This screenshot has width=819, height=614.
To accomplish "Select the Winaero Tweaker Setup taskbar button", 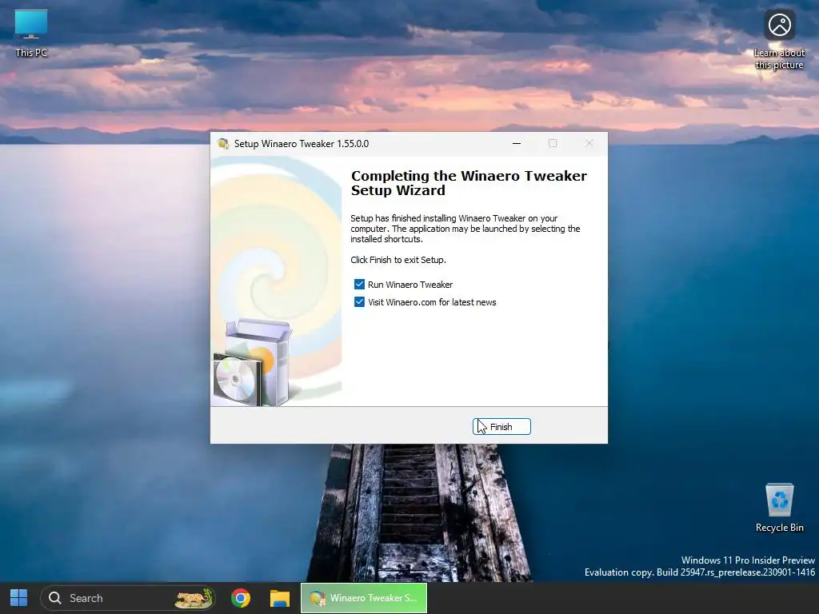I will click(x=364, y=598).
